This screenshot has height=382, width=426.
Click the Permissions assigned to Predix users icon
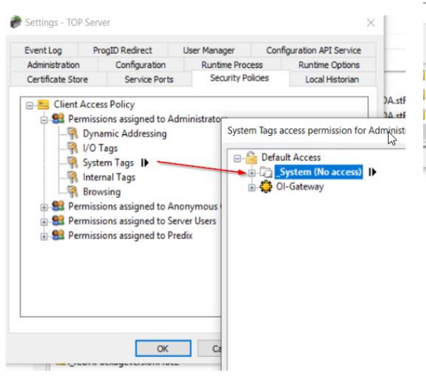click(58, 236)
